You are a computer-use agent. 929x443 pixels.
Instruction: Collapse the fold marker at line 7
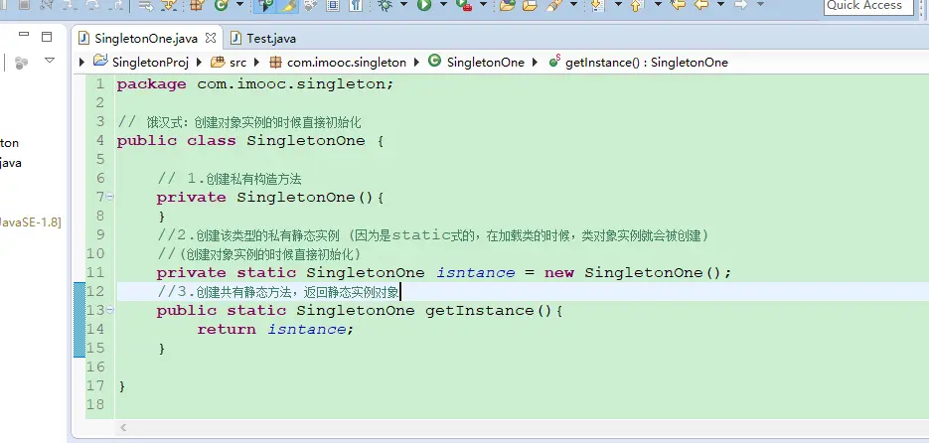coord(110,197)
